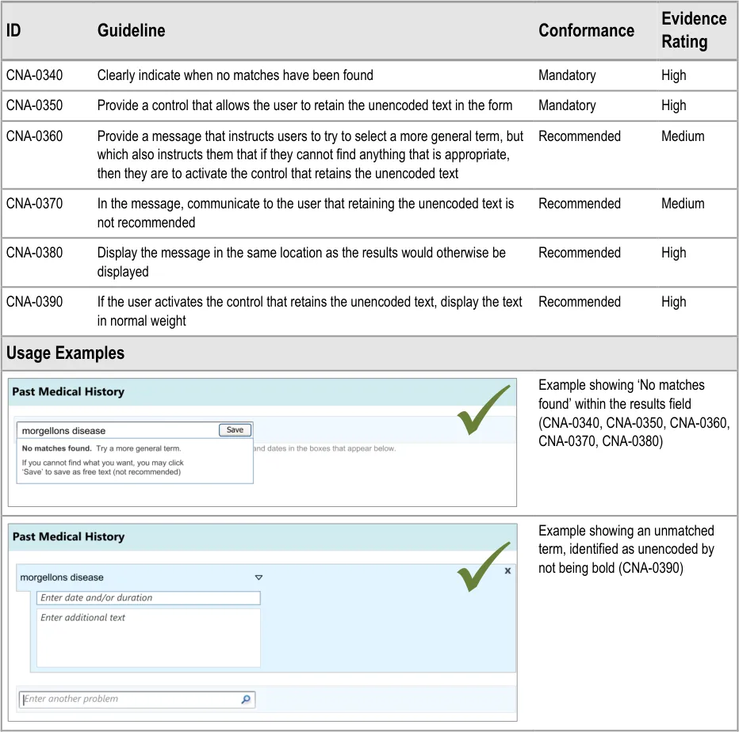Viewport: 739px width, 732px height.
Task: Click the morgellons disease search text box
Action: tap(117, 431)
